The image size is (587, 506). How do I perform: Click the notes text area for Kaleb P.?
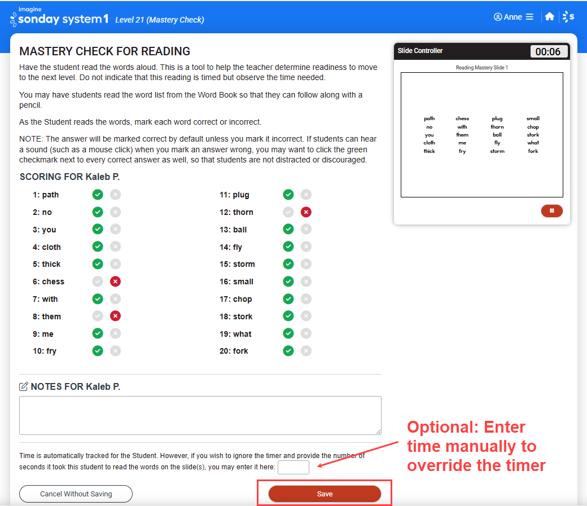(200, 415)
